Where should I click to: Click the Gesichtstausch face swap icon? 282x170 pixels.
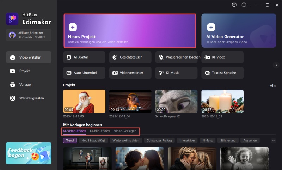click(115, 57)
